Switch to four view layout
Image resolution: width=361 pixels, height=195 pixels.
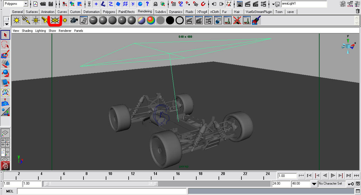point(5,142)
